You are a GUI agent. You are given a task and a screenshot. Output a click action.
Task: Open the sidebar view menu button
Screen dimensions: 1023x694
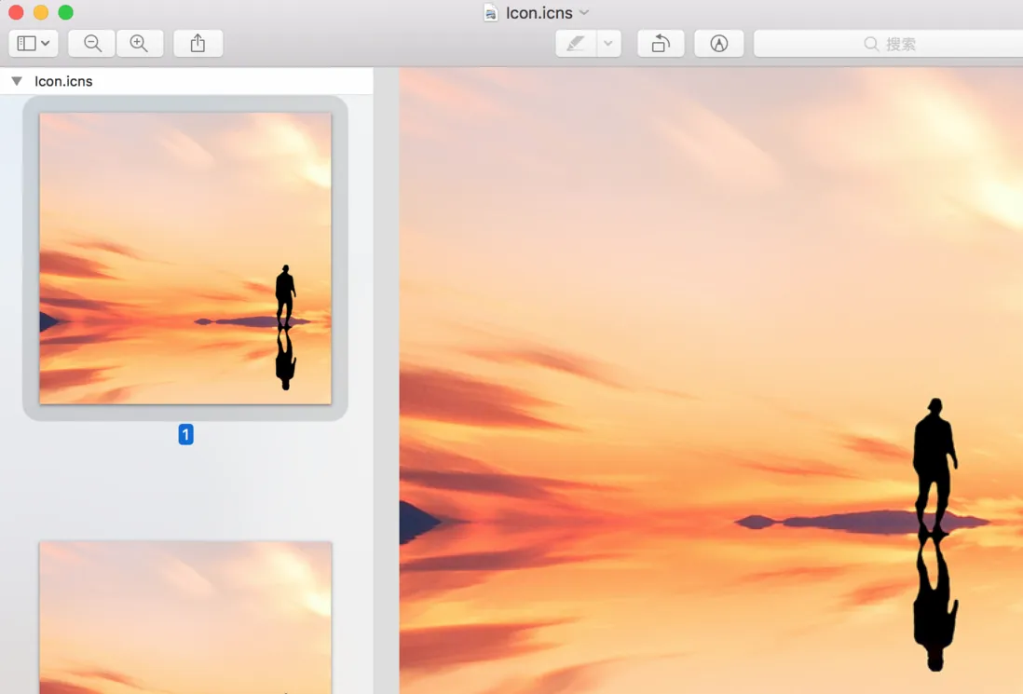(x=34, y=44)
